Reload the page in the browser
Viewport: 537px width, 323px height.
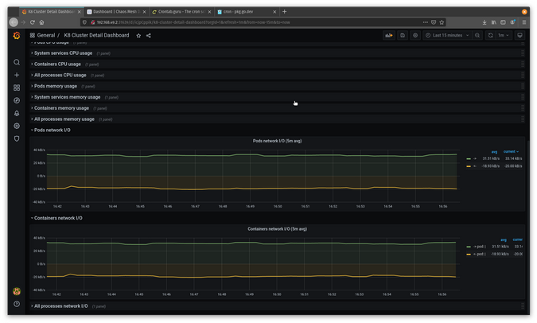pos(32,22)
